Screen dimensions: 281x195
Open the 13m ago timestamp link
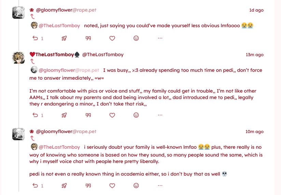tap(254, 55)
